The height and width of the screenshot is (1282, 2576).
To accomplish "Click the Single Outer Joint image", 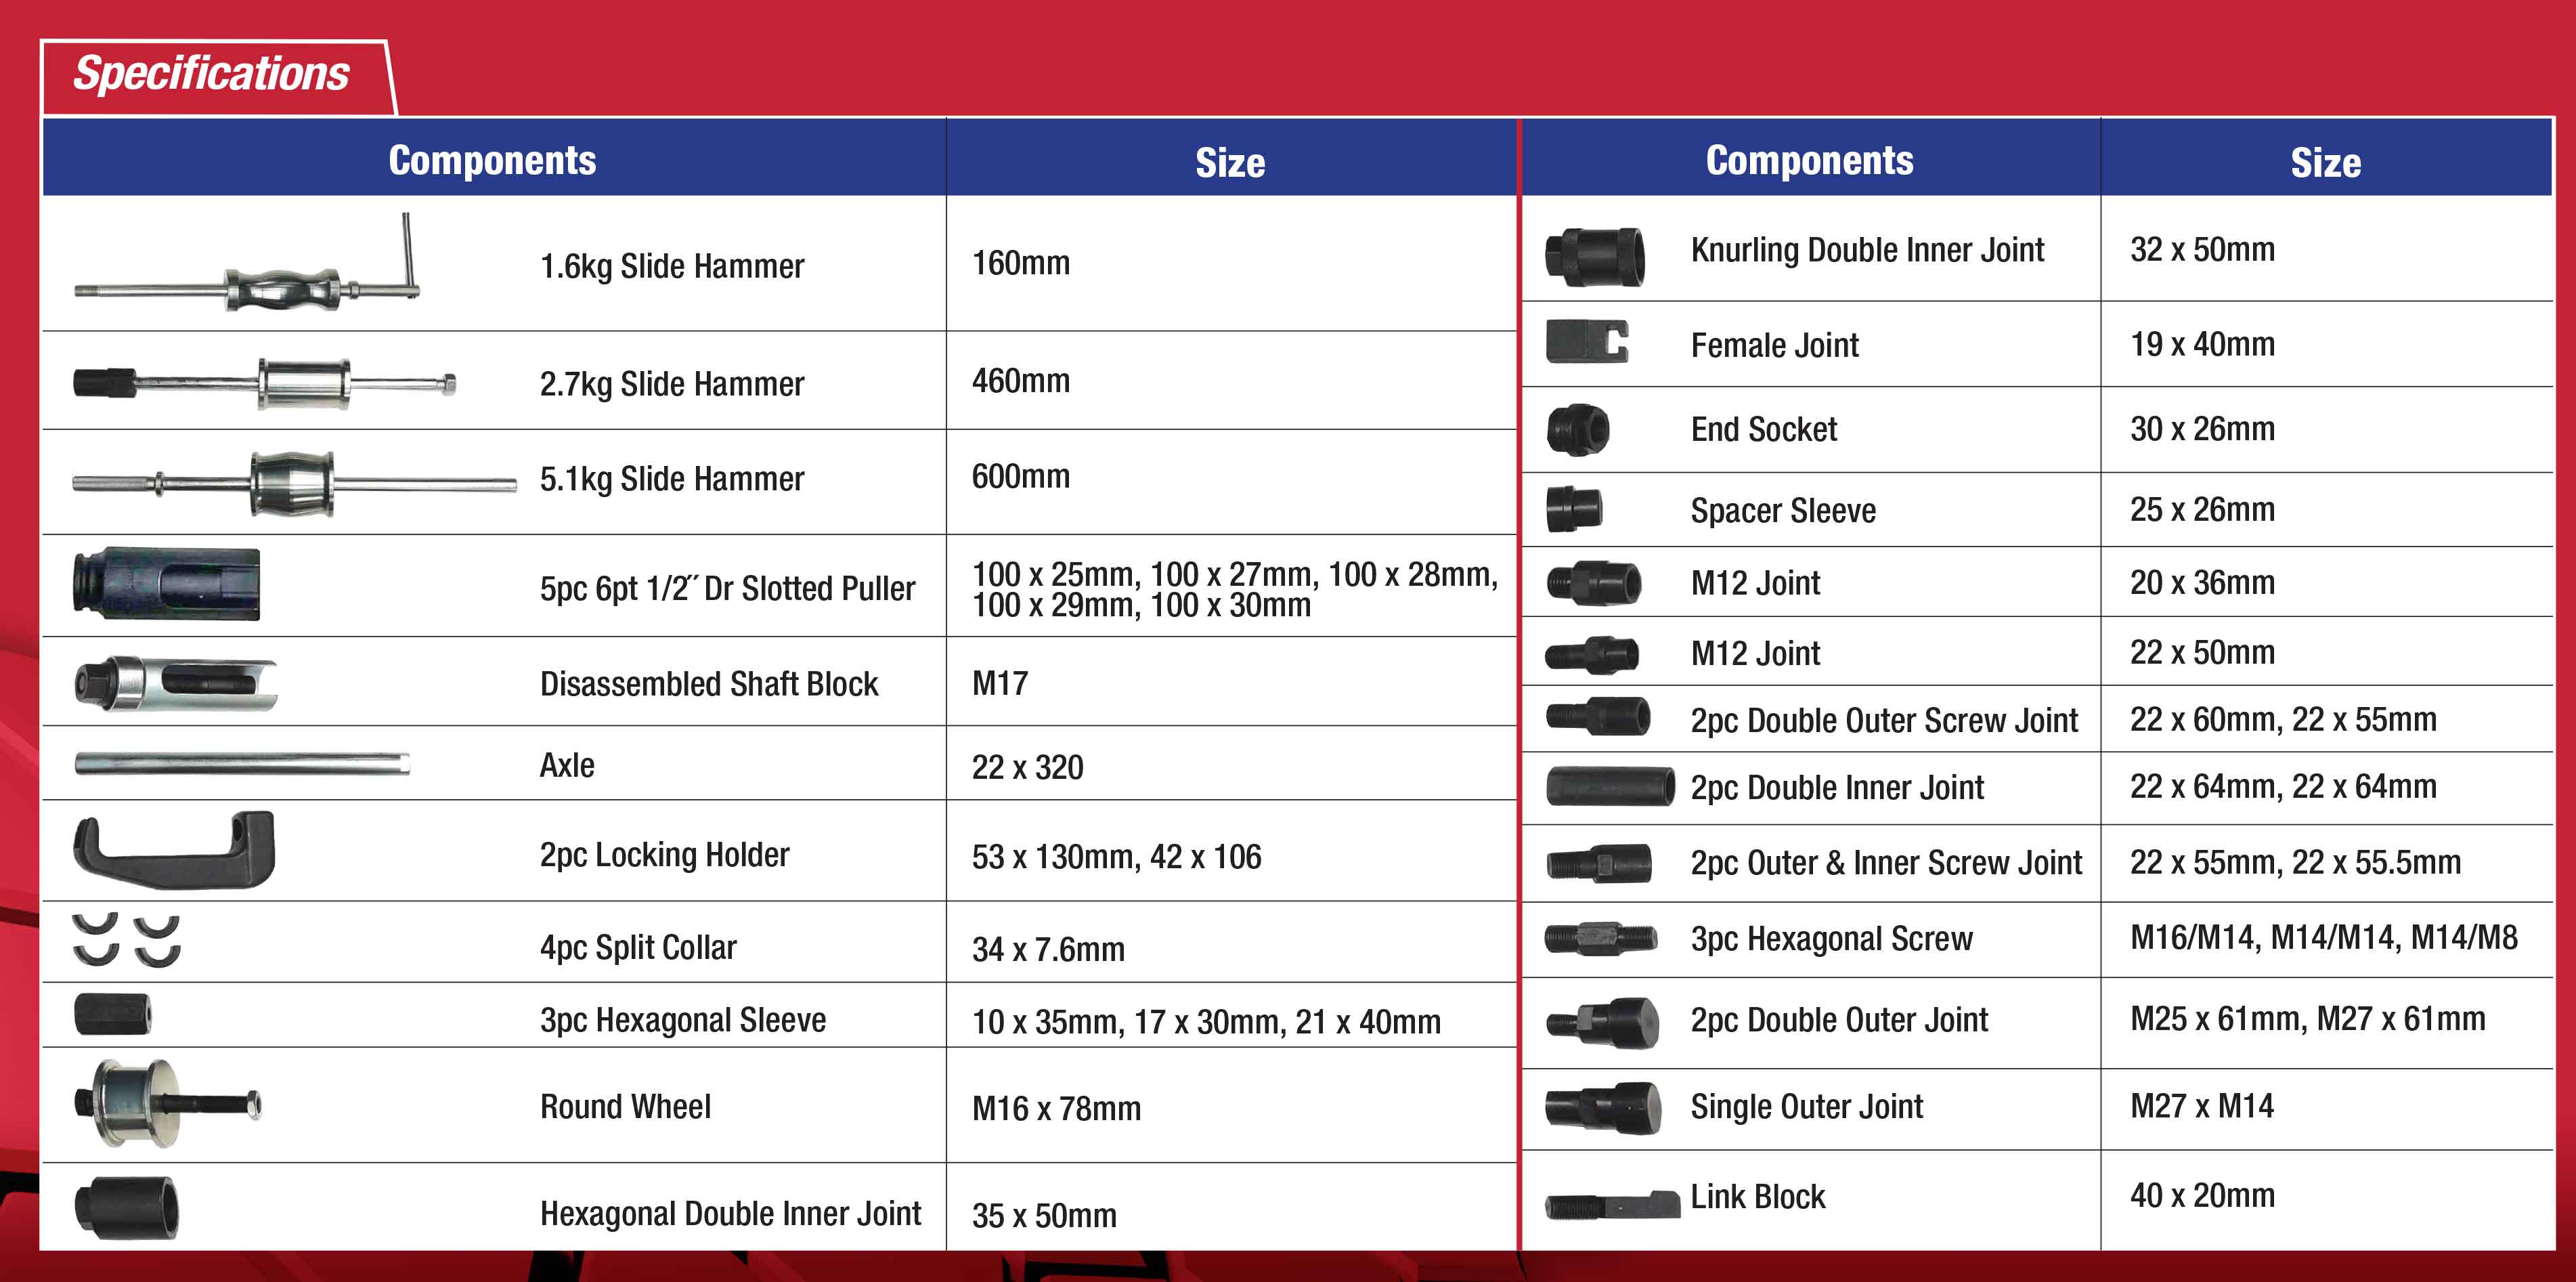I will pos(1603,1108).
